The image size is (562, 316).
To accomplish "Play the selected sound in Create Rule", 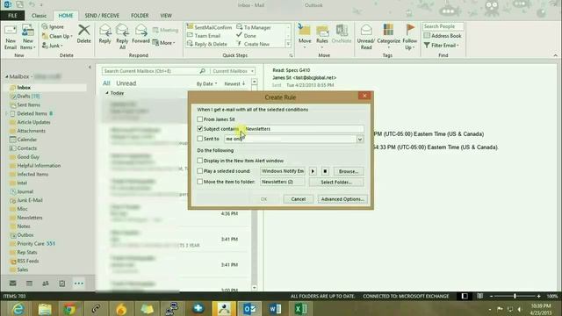I will (313, 171).
